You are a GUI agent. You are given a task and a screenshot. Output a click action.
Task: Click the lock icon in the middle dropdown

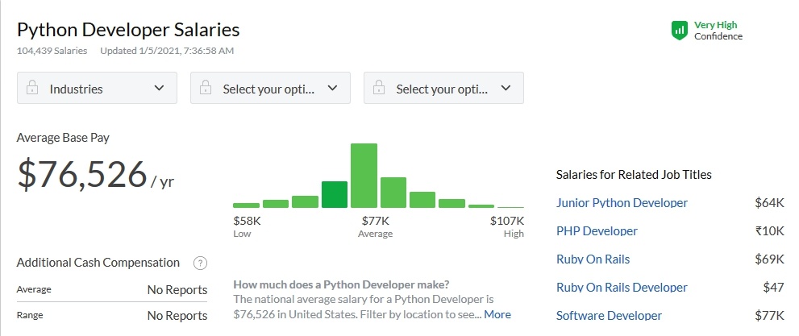pos(206,88)
